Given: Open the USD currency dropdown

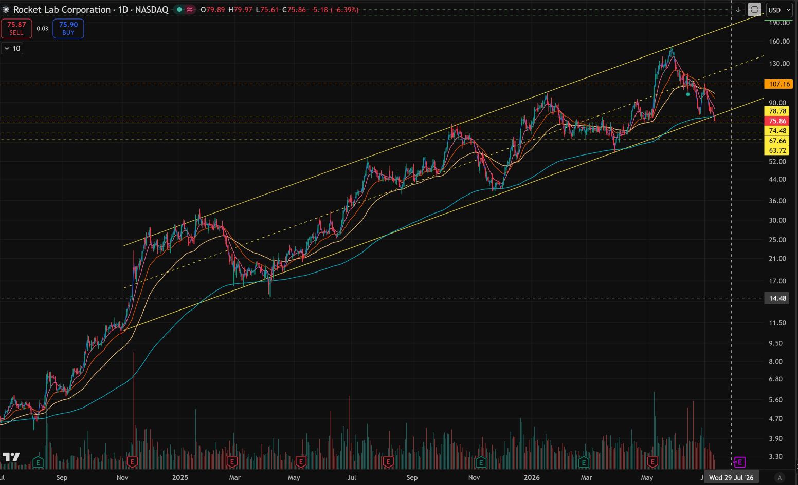Looking at the screenshot, I should coord(779,10).
